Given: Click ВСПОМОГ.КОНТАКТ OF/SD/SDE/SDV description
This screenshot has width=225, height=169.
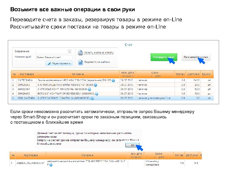Looking at the screenshot, I should point(66,94).
